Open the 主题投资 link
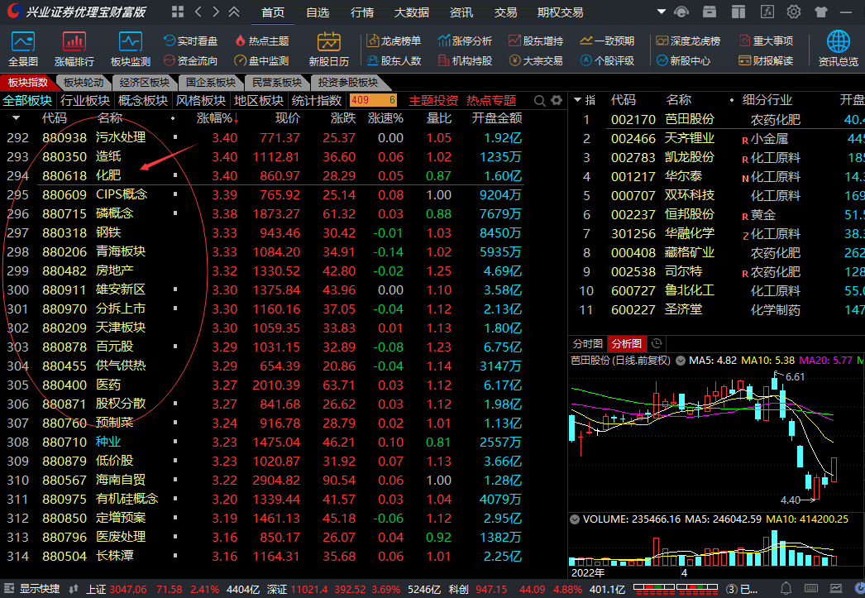Viewport: 865px width, 598px height. [x=433, y=100]
